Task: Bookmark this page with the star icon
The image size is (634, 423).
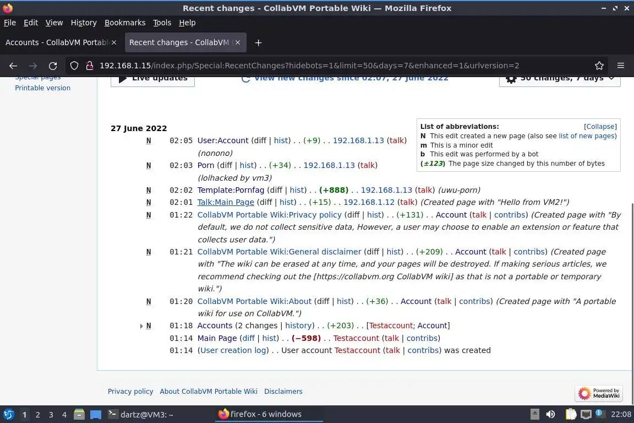Action: pyautogui.click(x=599, y=66)
